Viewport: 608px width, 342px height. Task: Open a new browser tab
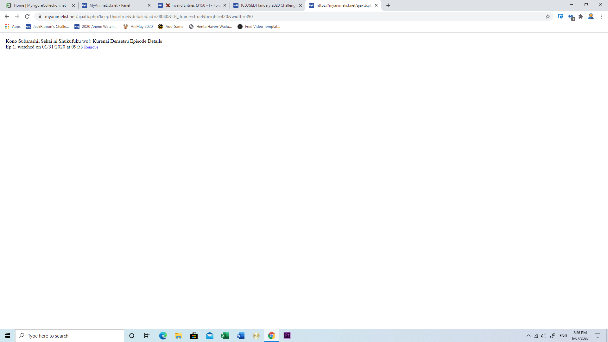coord(388,5)
